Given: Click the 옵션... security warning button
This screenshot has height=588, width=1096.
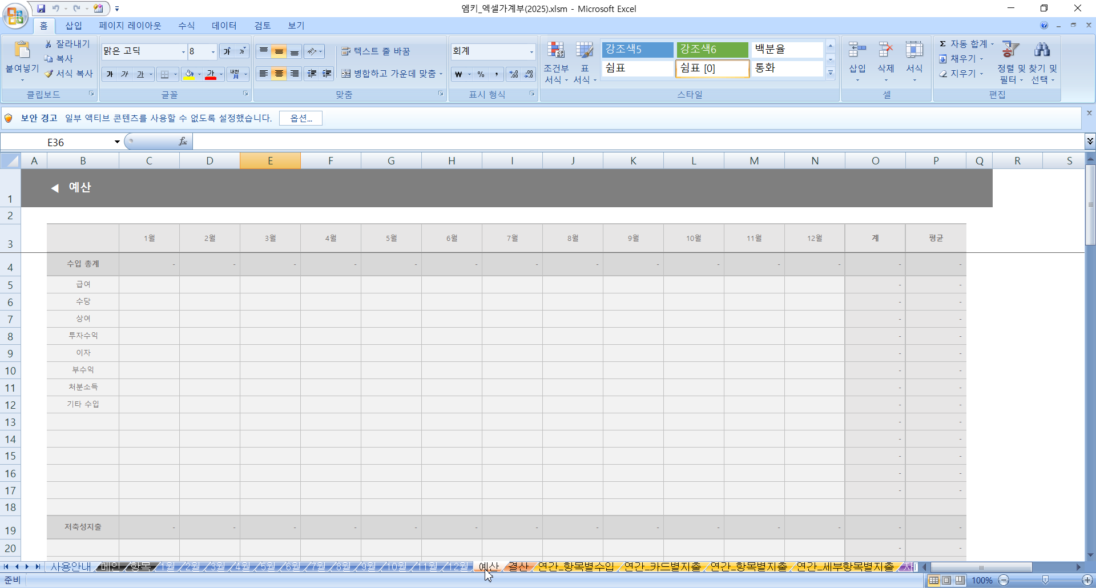Looking at the screenshot, I should pyautogui.click(x=301, y=118).
